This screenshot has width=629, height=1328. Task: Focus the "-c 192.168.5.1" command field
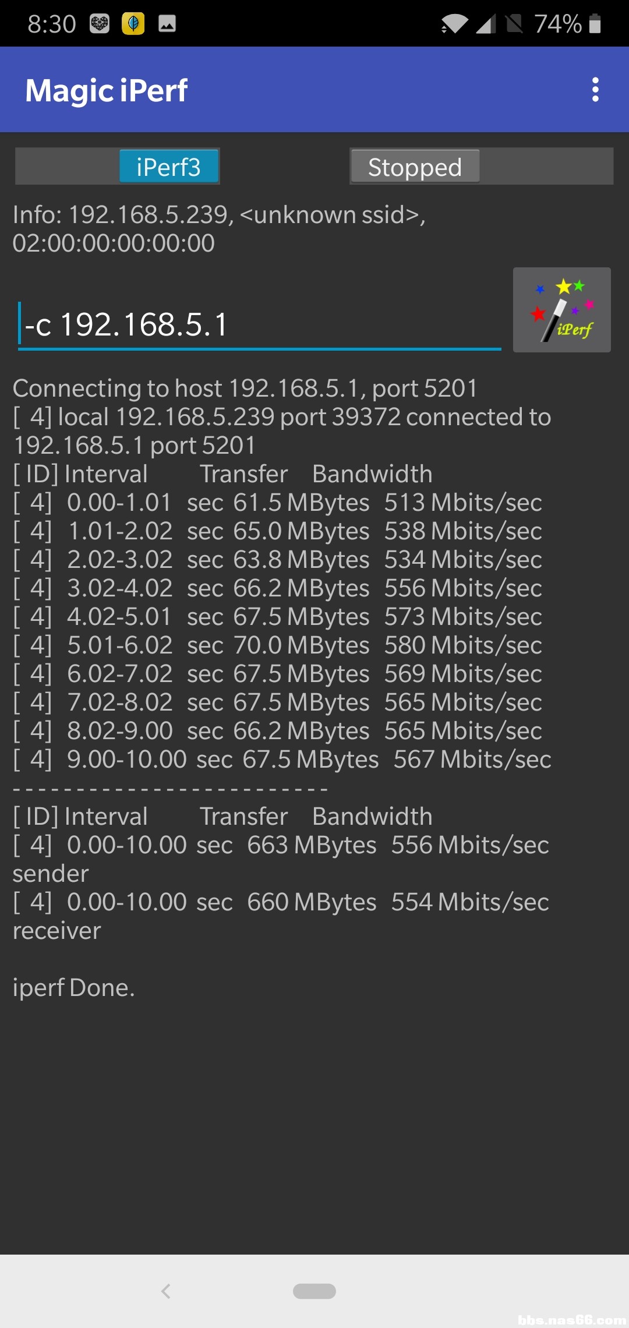(259, 324)
